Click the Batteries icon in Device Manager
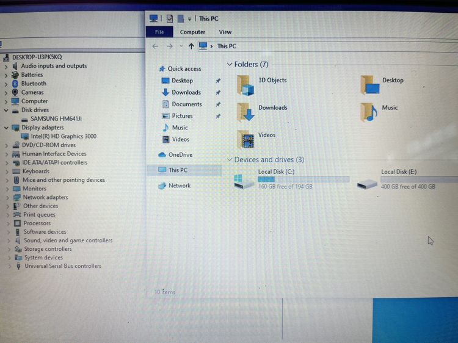The width and height of the screenshot is (458, 343). (15, 74)
